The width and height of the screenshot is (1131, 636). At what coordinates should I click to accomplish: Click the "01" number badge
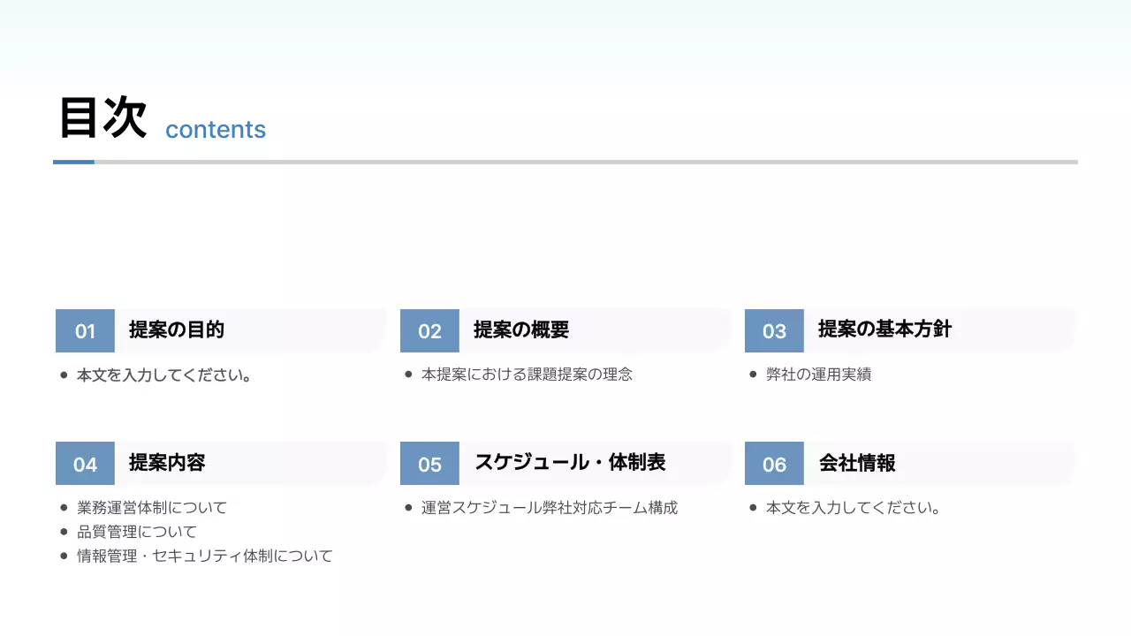pyautogui.click(x=85, y=330)
